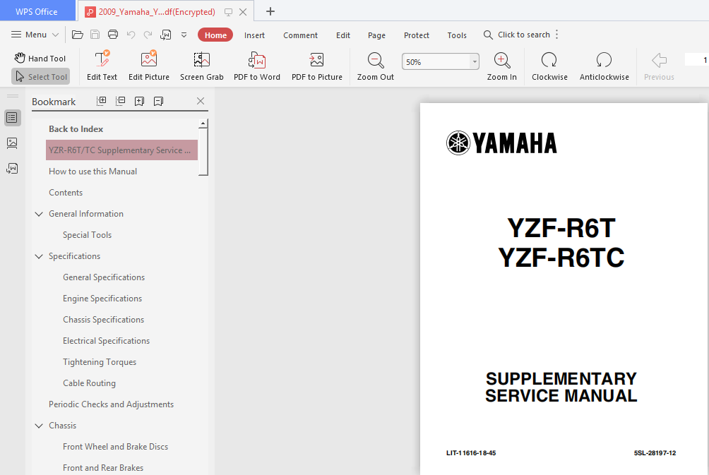Switch to the Edit ribbon tab
The image size is (709, 475).
(x=342, y=35)
